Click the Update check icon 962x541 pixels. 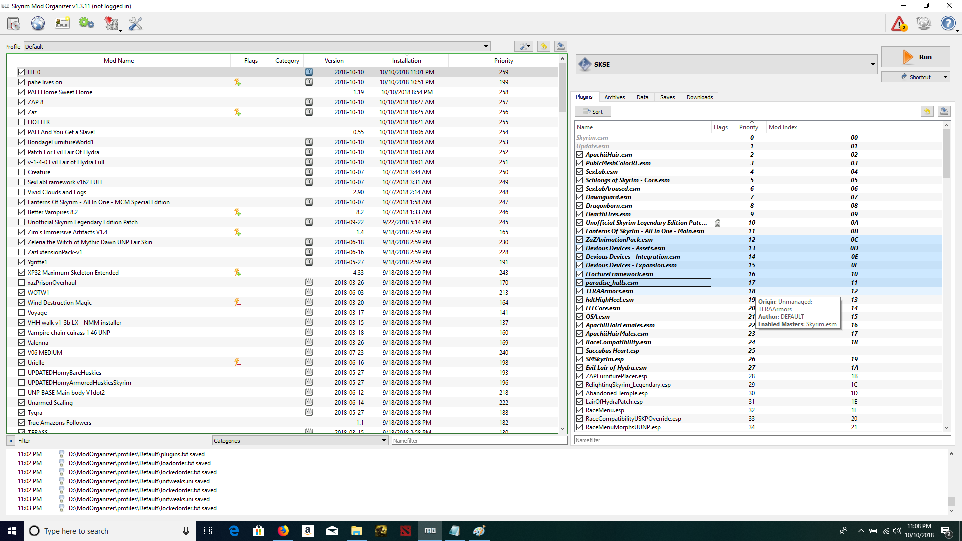tap(923, 23)
